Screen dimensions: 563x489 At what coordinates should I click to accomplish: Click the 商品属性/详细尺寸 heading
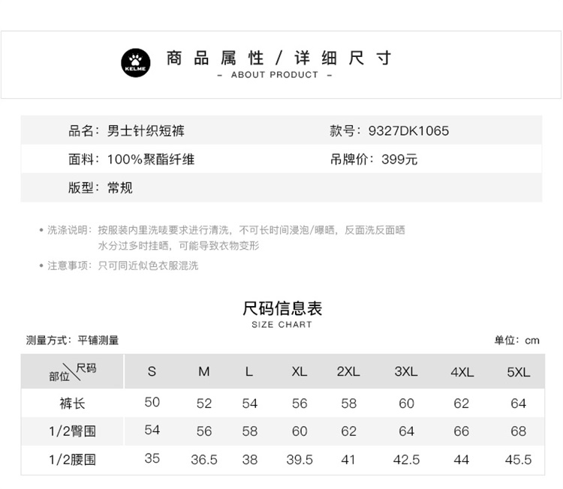click(x=279, y=58)
